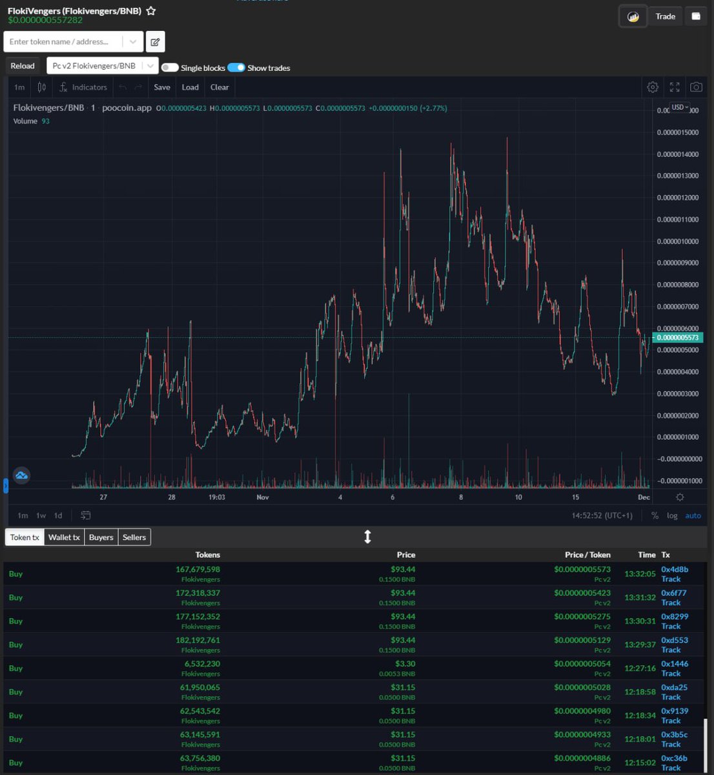This screenshot has width=714, height=775.
Task: Open USD currency dropdown on price axis
Action: [x=680, y=107]
